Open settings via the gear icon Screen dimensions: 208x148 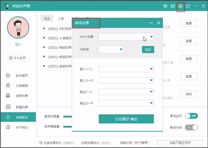click(x=180, y=6)
